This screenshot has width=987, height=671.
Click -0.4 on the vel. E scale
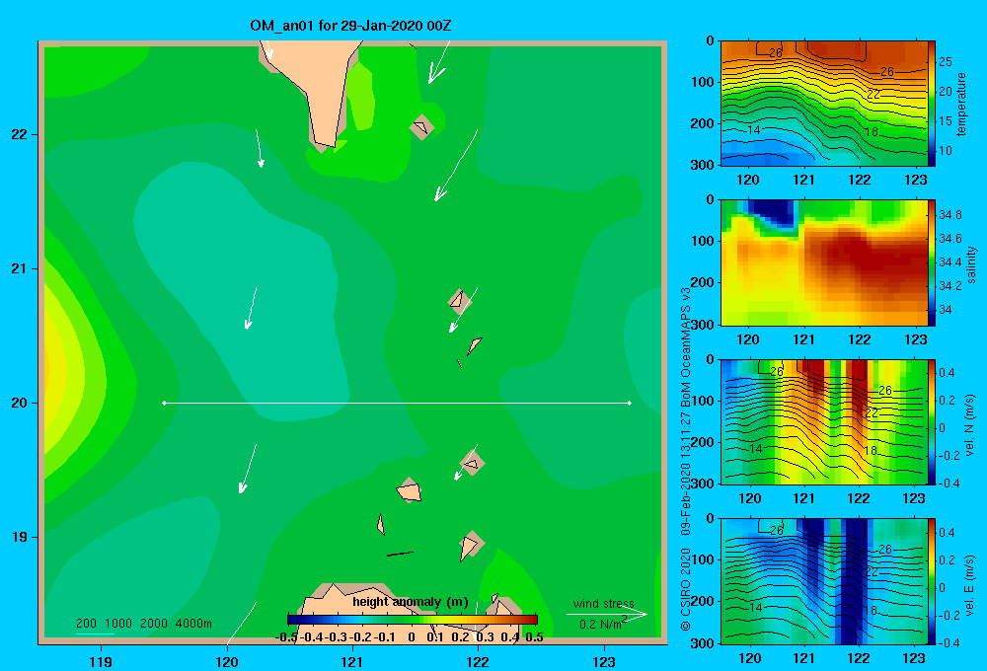[x=949, y=642]
